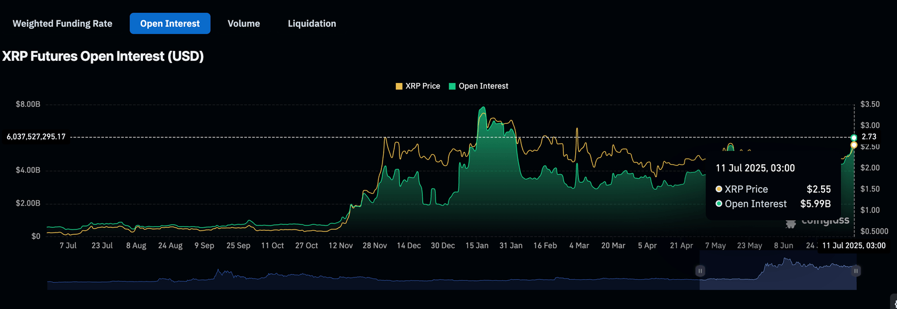Grab the left range slider pause handle
Viewport: 897px width, 309px height.
(700, 270)
